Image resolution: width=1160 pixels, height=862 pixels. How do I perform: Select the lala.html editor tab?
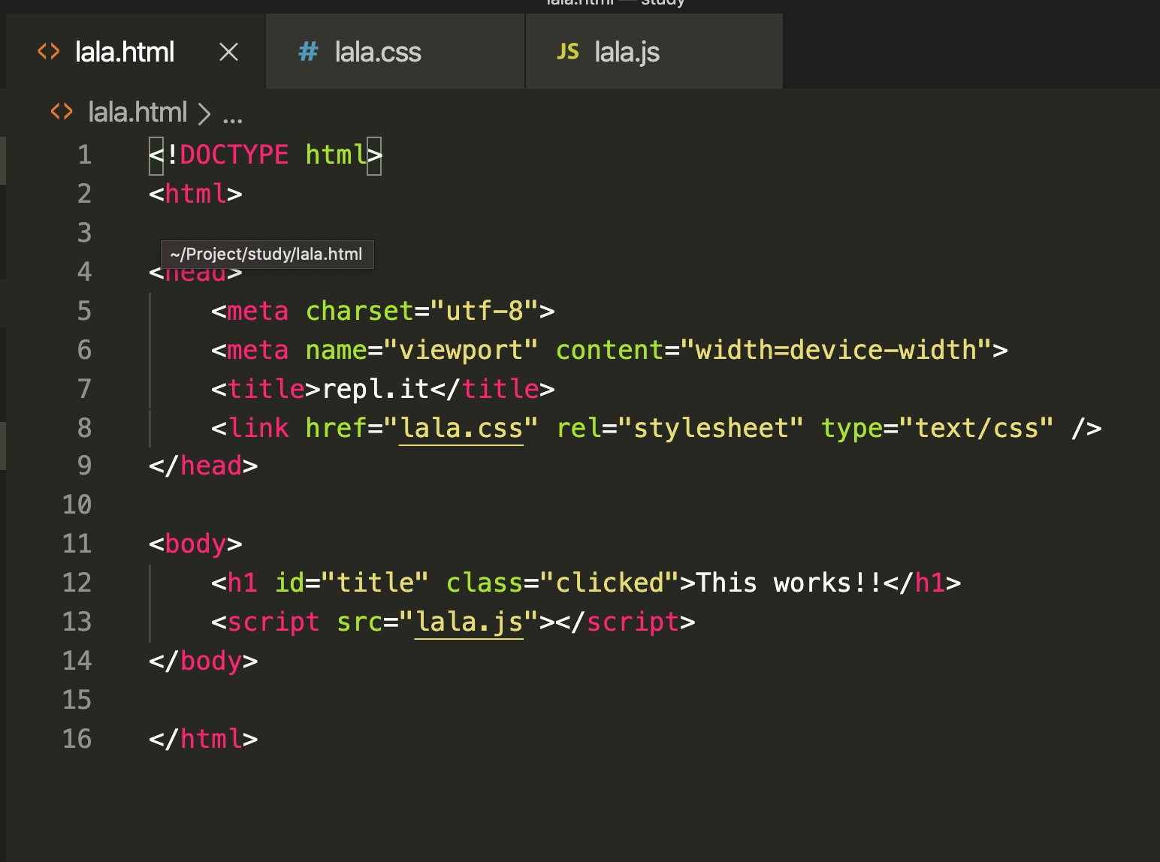(135, 52)
